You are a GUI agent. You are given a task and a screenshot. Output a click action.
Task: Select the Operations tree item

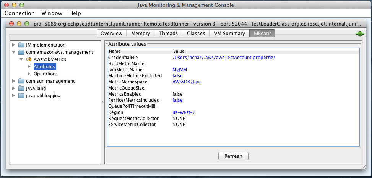click(x=45, y=74)
